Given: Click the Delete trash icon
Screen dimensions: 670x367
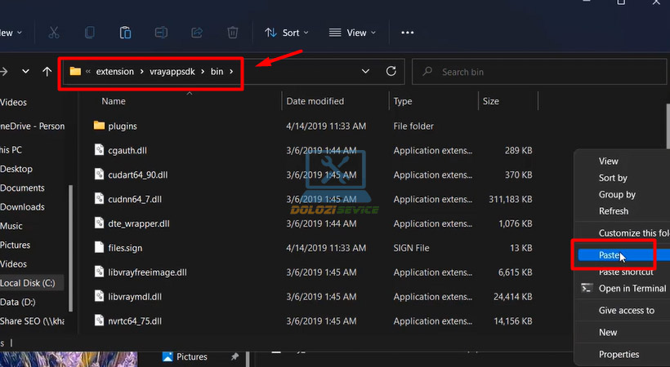Looking at the screenshot, I should (233, 33).
